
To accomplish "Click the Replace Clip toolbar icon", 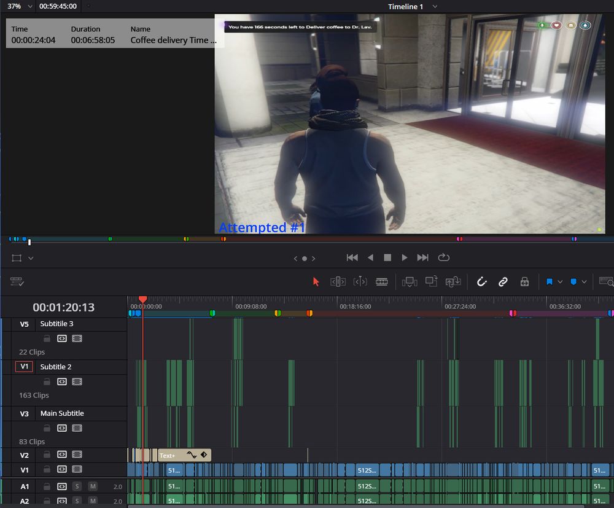I will (453, 281).
